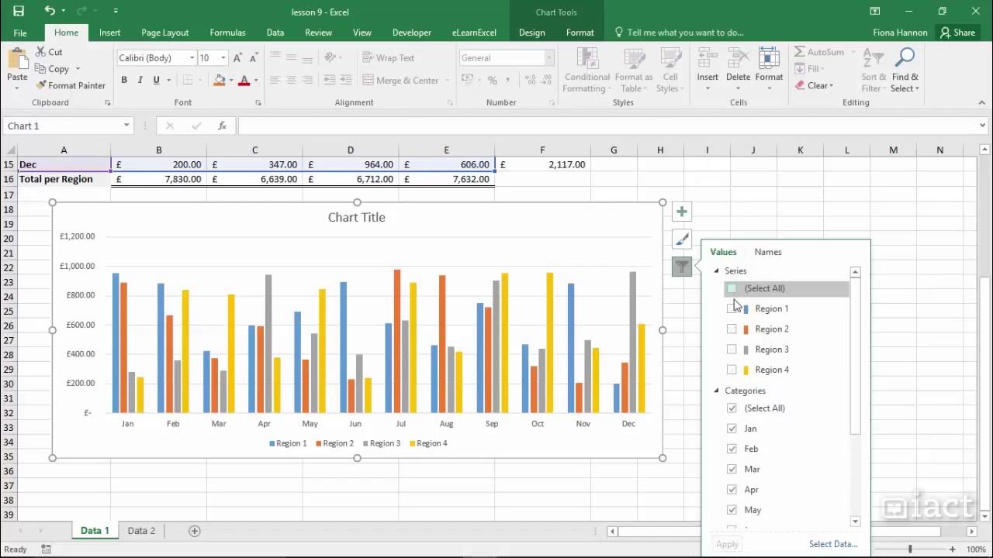Screen dimensions: 993x558
Task: Click the Select Data... link
Action: [833, 544]
